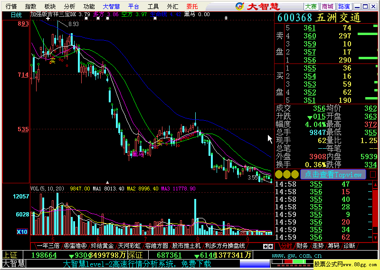Click buy level 5 price 351

[310, 100]
